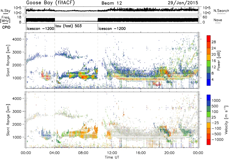Click the "Power [dB]" color bar title

[x=219, y=61]
